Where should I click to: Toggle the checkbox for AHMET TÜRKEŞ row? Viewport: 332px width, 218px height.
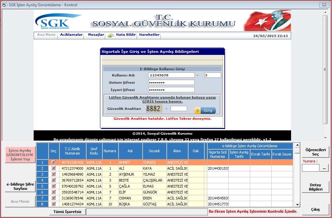(54, 162)
